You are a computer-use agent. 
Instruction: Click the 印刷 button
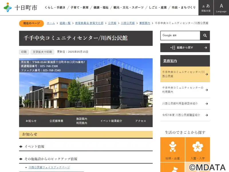24,52
